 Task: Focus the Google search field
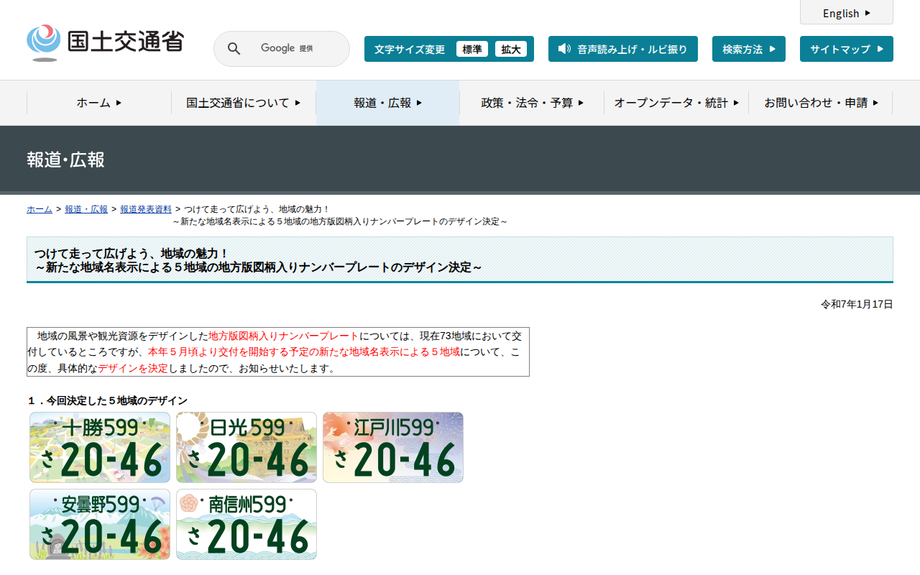287,49
